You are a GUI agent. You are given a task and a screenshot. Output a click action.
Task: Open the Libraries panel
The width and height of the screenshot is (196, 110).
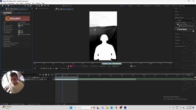[x=177, y=34]
